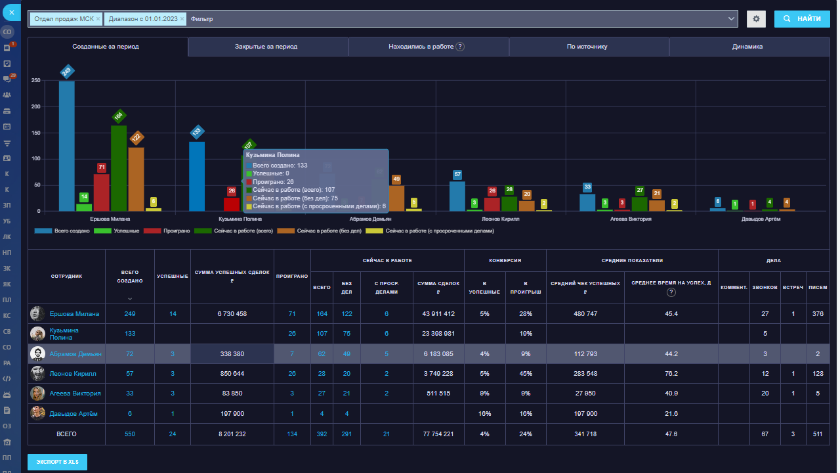
Task: Toggle Проиграно series in chart legend
Action: tap(163, 231)
